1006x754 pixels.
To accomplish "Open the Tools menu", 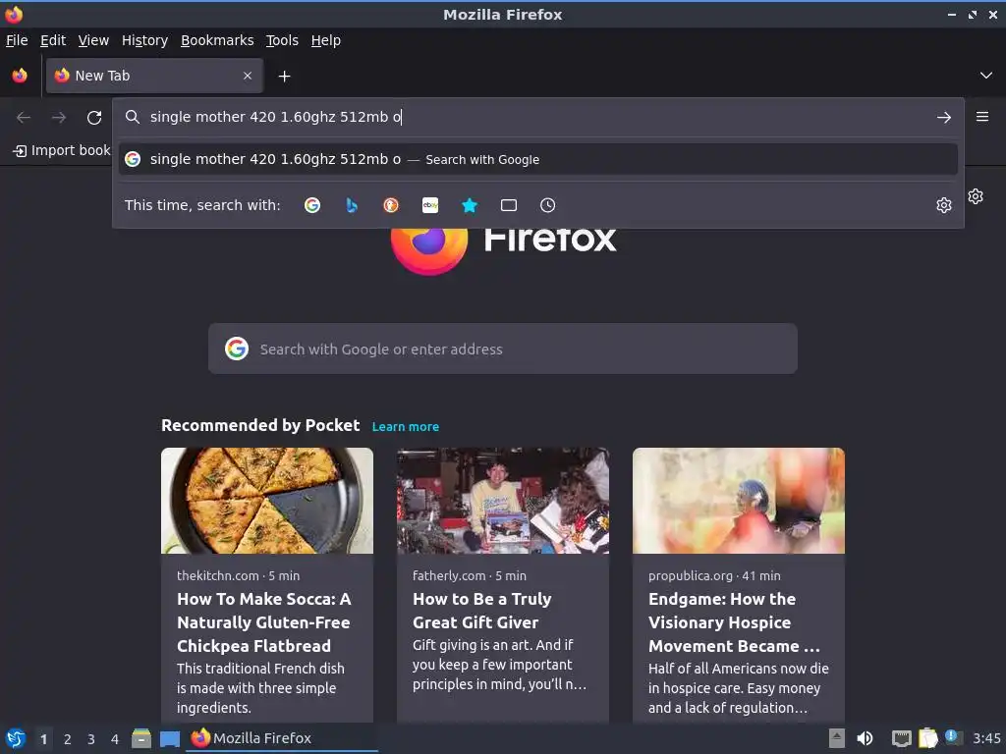I will [x=282, y=40].
